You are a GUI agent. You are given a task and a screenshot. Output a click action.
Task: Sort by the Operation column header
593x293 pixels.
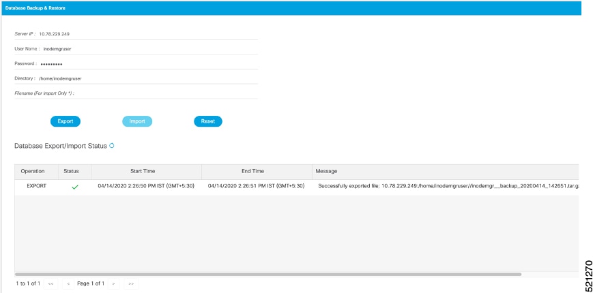pos(36,172)
